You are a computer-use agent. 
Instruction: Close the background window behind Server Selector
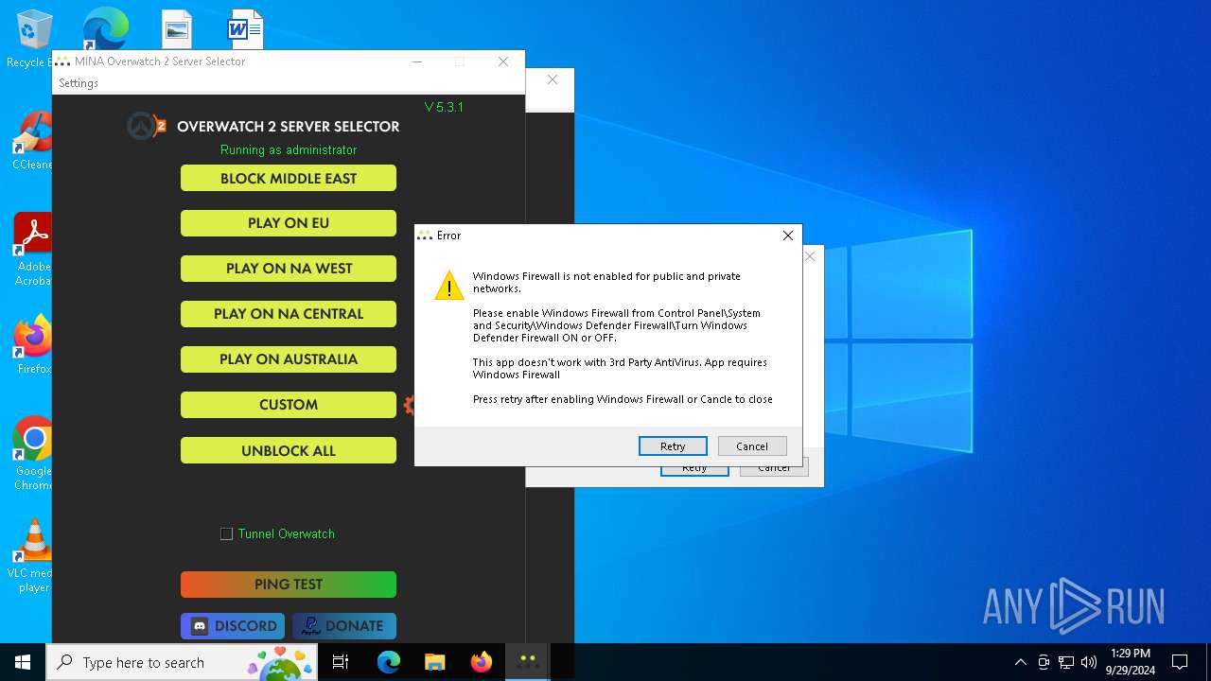point(553,80)
